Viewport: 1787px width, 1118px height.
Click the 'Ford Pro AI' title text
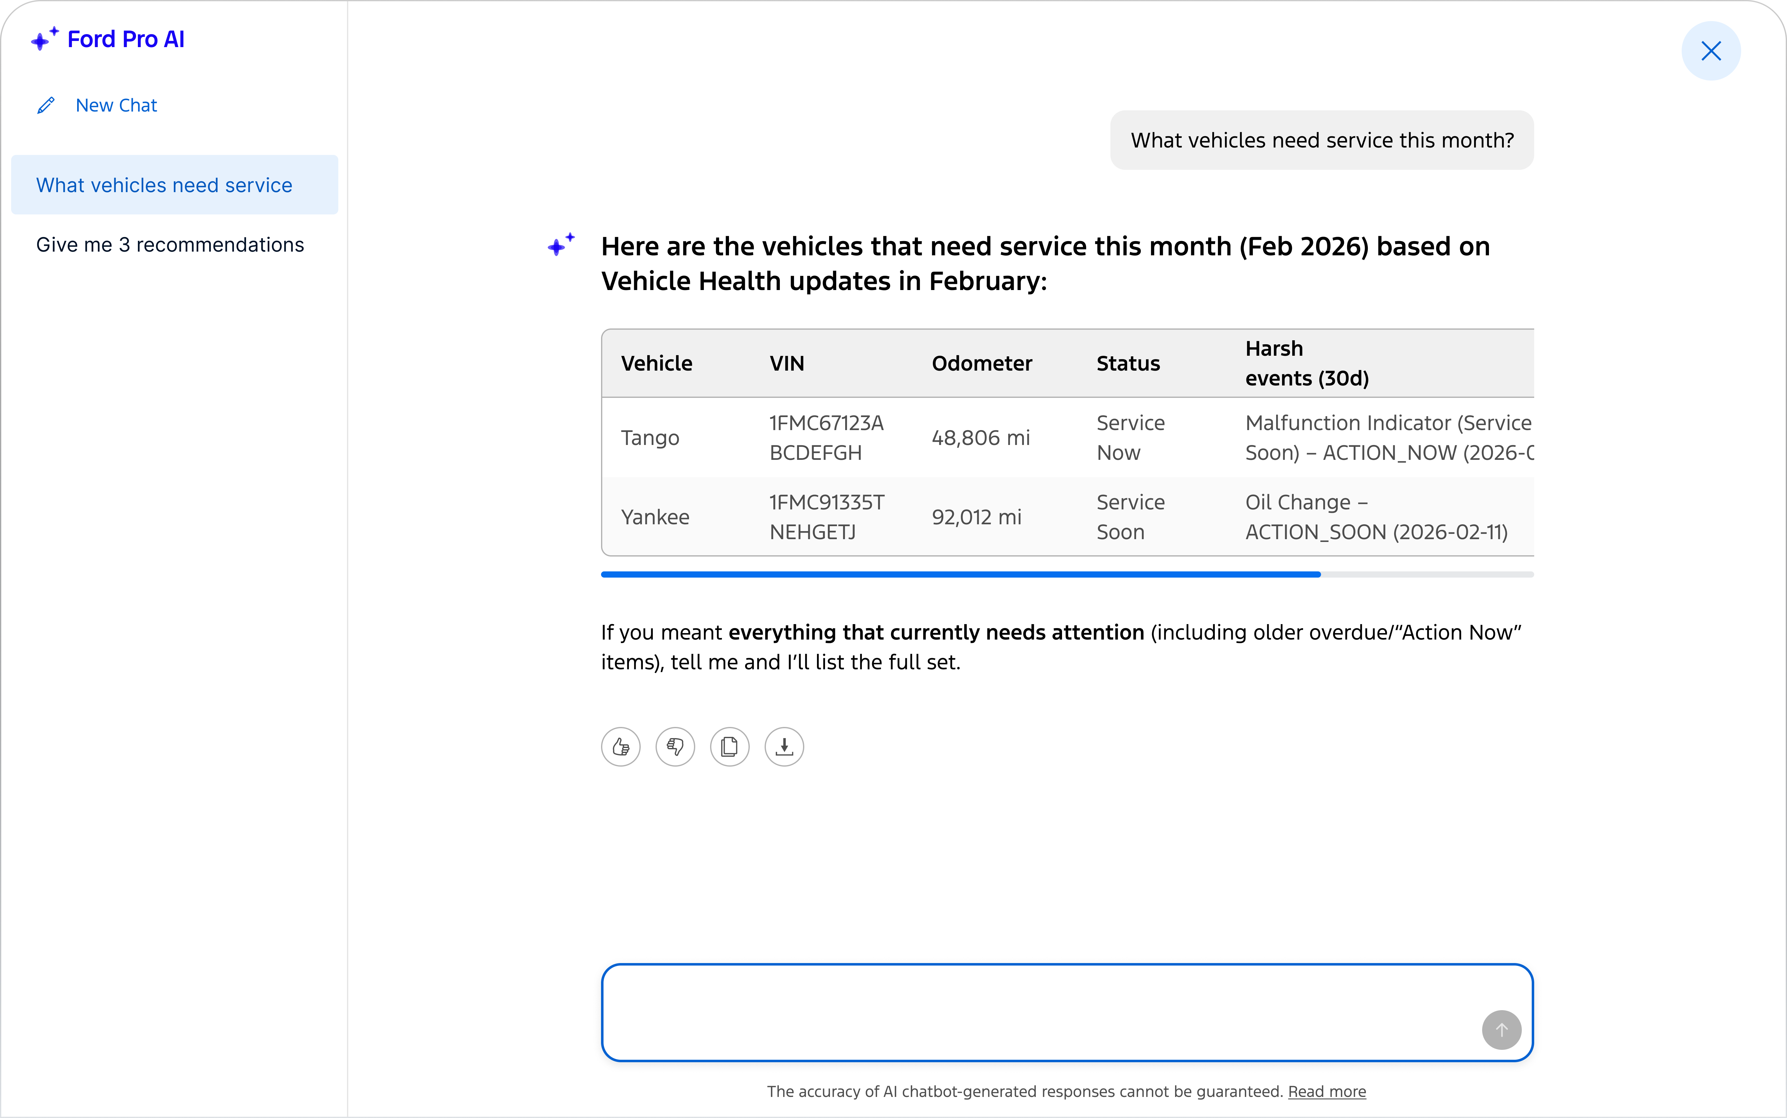(126, 39)
